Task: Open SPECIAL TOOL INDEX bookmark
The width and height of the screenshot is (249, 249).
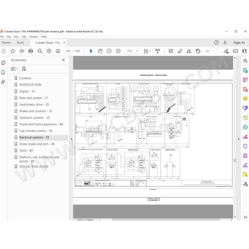Action: [34, 166]
